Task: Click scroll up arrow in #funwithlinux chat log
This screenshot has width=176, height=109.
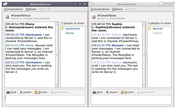Action: (57, 24)
